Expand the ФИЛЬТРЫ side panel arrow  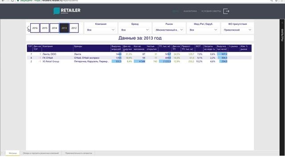[282, 23]
